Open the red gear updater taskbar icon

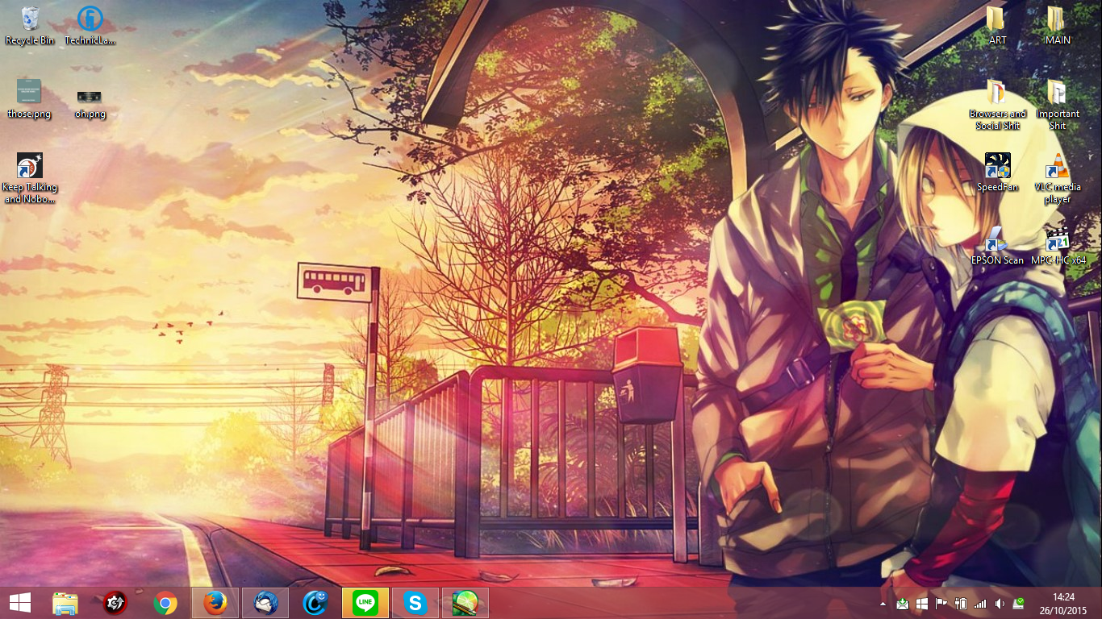(115, 603)
